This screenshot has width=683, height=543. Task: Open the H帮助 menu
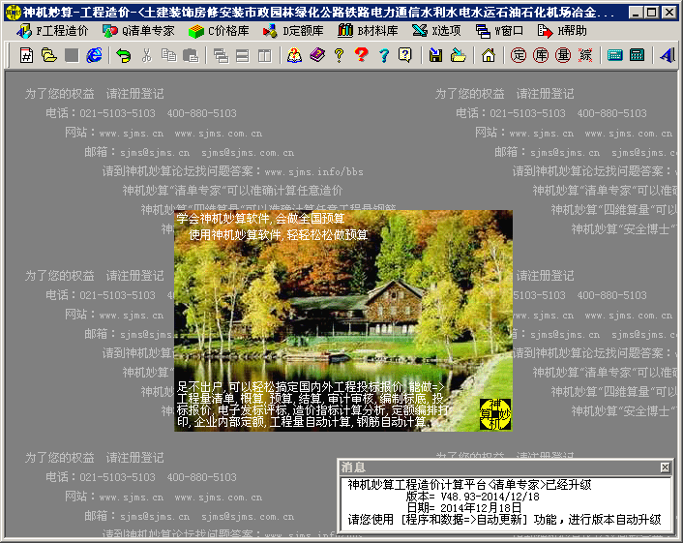tap(562, 31)
